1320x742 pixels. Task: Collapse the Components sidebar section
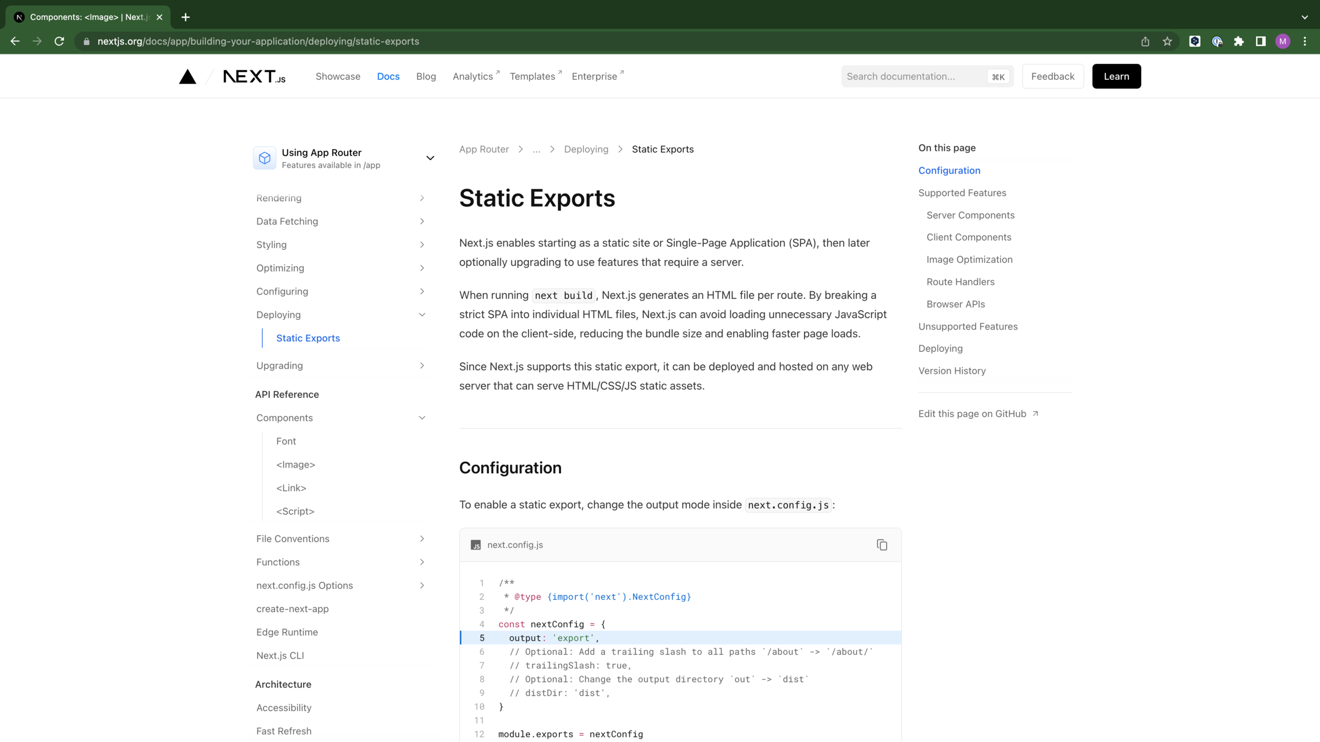click(x=421, y=418)
